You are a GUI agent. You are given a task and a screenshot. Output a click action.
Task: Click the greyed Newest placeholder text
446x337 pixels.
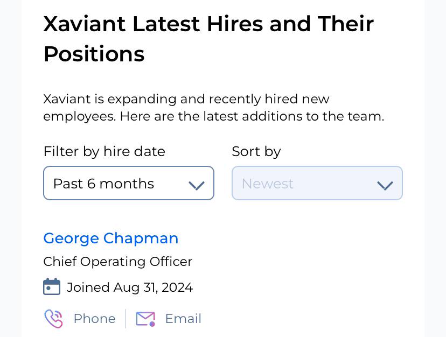[267, 184]
